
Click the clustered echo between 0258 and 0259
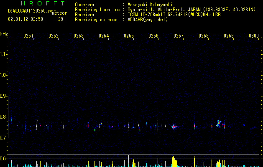coord(218,123)
